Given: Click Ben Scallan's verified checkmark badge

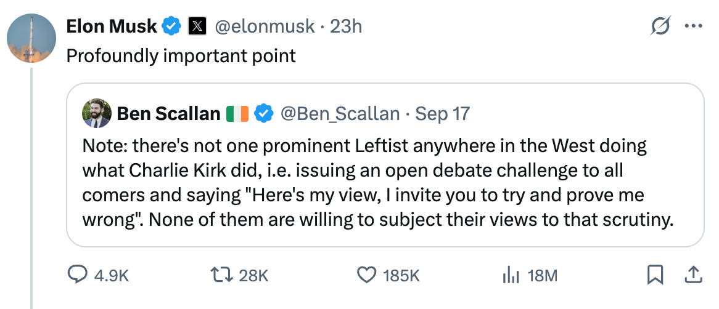Looking at the screenshot, I should [265, 113].
